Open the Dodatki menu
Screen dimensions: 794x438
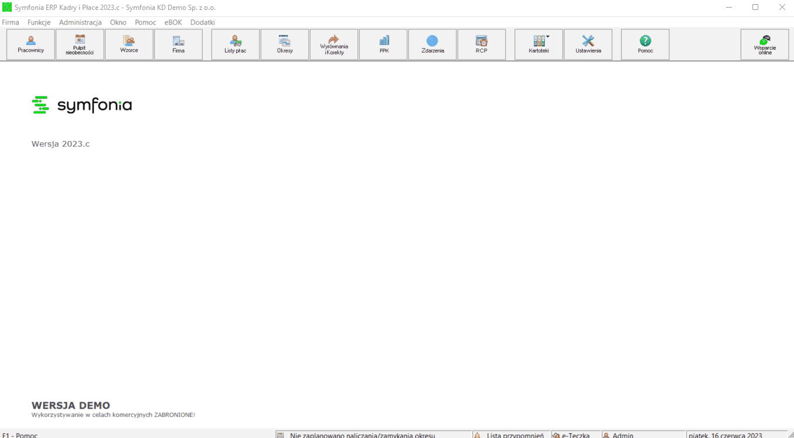coord(203,22)
